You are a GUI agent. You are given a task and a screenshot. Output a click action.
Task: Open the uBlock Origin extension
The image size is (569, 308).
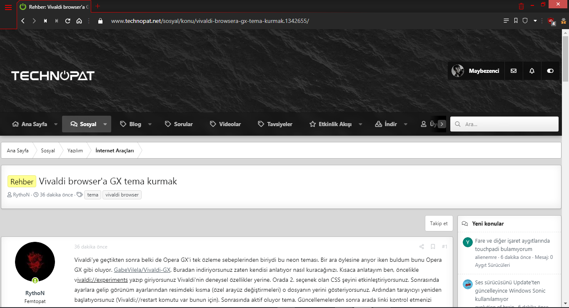pos(551,21)
